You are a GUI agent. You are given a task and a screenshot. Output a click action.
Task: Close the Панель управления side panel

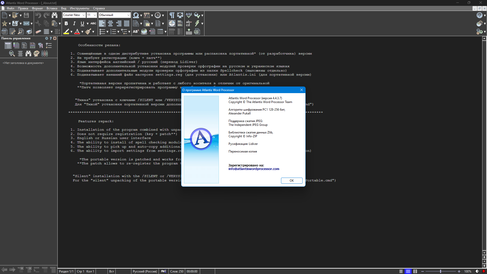coord(55,38)
